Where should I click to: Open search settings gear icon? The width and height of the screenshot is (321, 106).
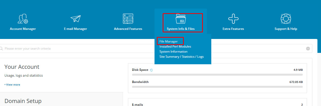pyautogui.click(x=308, y=49)
